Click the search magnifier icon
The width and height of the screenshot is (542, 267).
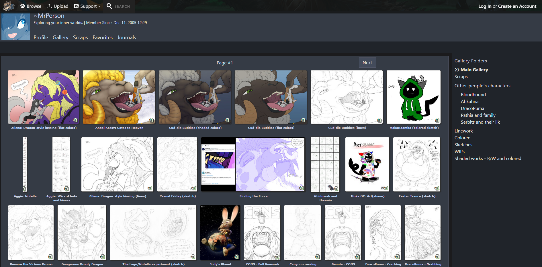click(x=109, y=6)
